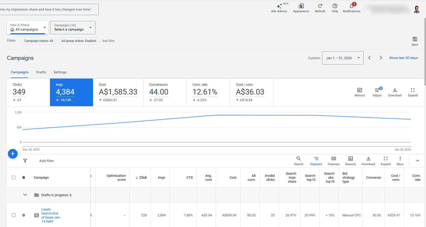This screenshot has width=426, height=227.
Task: Click Add filter next to filter chips
Action: [x=108, y=41]
